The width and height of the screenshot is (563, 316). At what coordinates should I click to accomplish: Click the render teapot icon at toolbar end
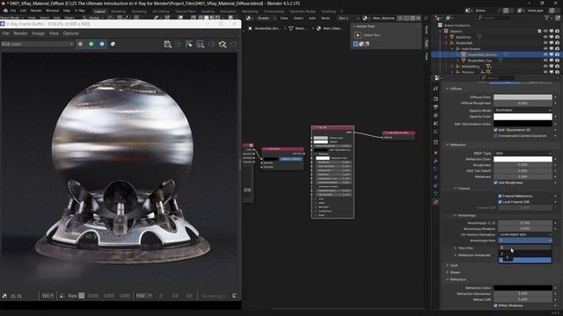234,44
